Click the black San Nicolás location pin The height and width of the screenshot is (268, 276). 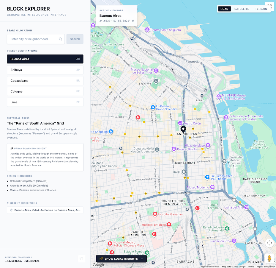(x=183, y=130)
